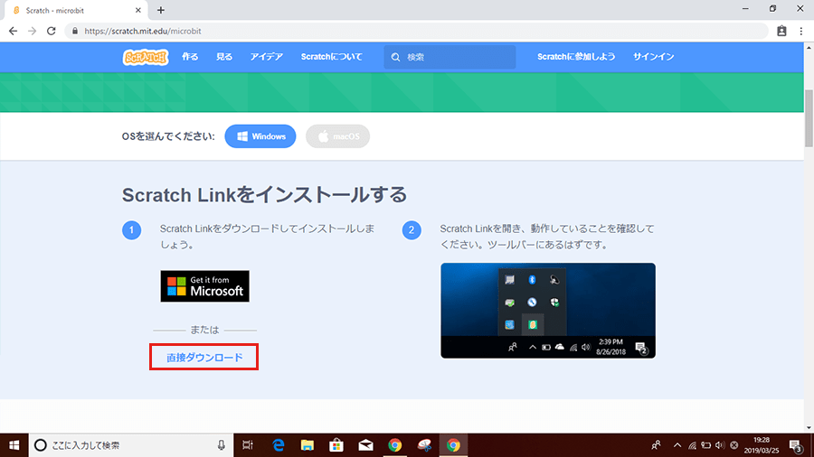Open the Chrome three-dot menu
The width and height of the screenshot is (814, 457).
click(x=801, y=31)
